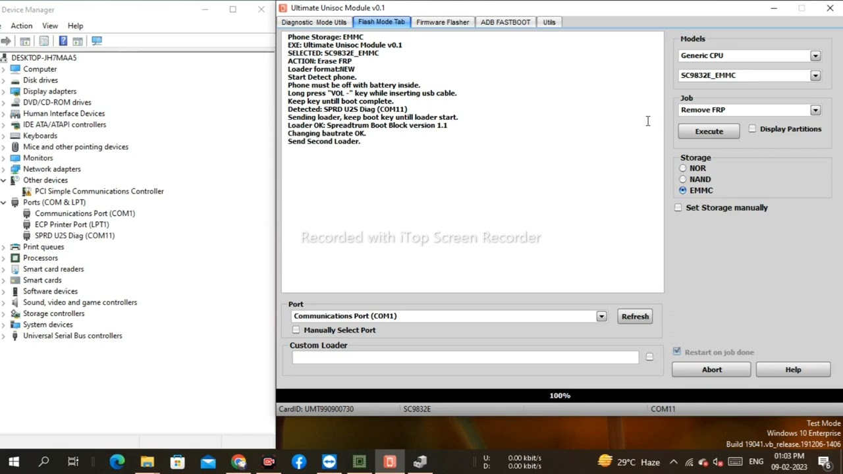
Task: Open TeamViewer from taskbar
Action: 329,461
